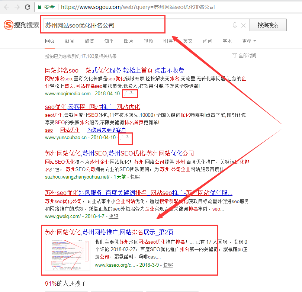Image resolution: width=302 pixels, height=292 pixels.
Task: Open the 知乎 search tab
Action: [109, 41]
